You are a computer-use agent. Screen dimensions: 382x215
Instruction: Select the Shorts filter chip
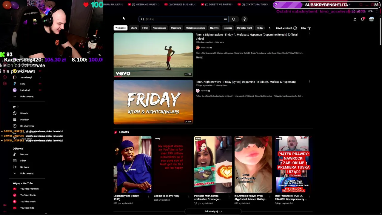[134, 28]
